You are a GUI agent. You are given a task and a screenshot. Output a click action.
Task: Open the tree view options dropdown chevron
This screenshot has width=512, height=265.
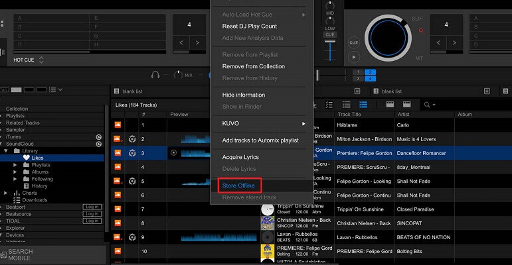[x=60, y=89]
